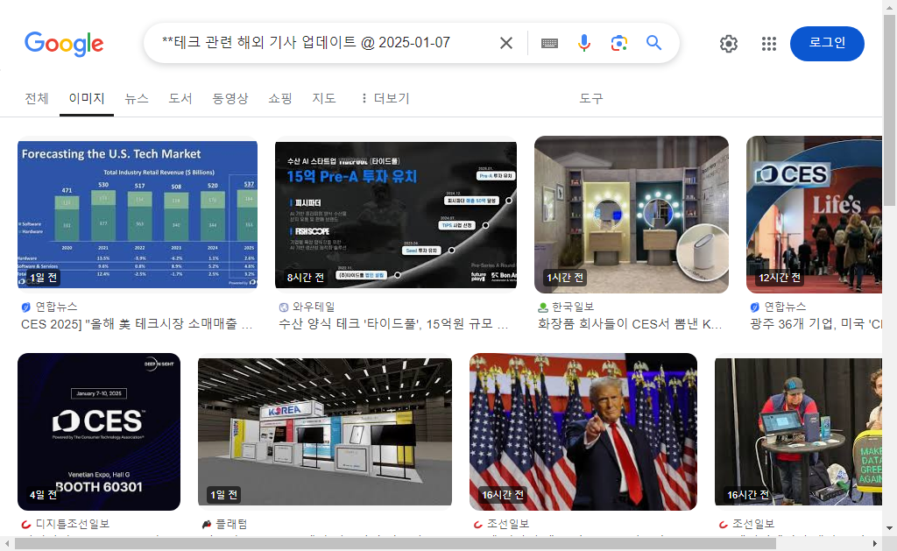The image size is (897, 551).
Task: Switch to the 동영상 tab
Action: (230, 98)
